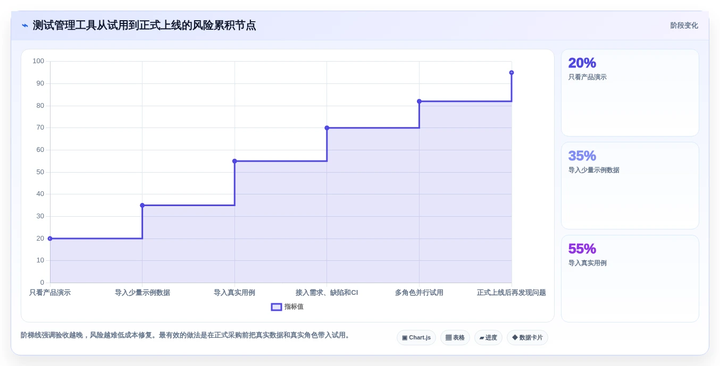Click the data point at 只看产品演示
Viewport: 720px width, 366px height.
(x=50, y=239)
